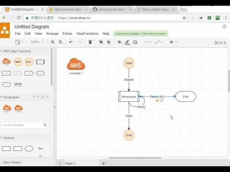Toggle fullscreen icon at toolbar right
Viewport: 230px width, 172px height.
pyautogui.click(x=217, y=43)
